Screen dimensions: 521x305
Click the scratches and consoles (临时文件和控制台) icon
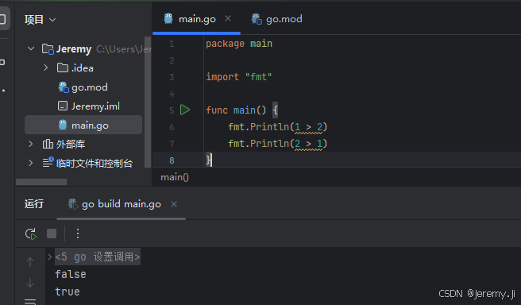click(48, 162)
